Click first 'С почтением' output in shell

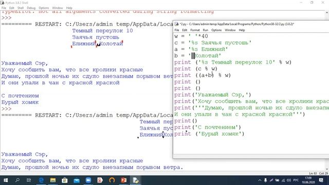click(x=20, y=96)
